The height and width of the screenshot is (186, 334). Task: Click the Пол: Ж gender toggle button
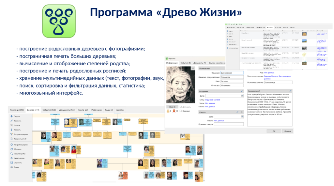click(172, 107)
